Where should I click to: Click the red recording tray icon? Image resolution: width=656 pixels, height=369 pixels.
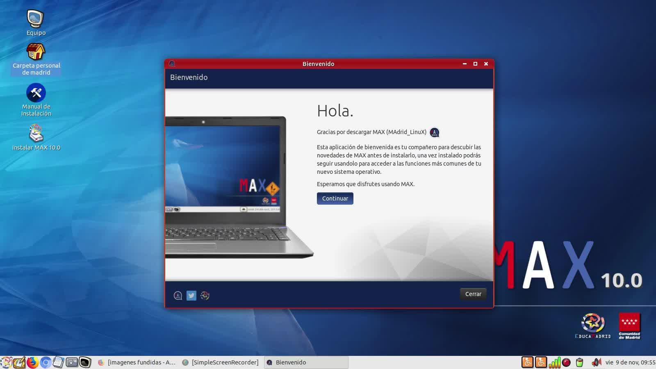click(566, 362)
